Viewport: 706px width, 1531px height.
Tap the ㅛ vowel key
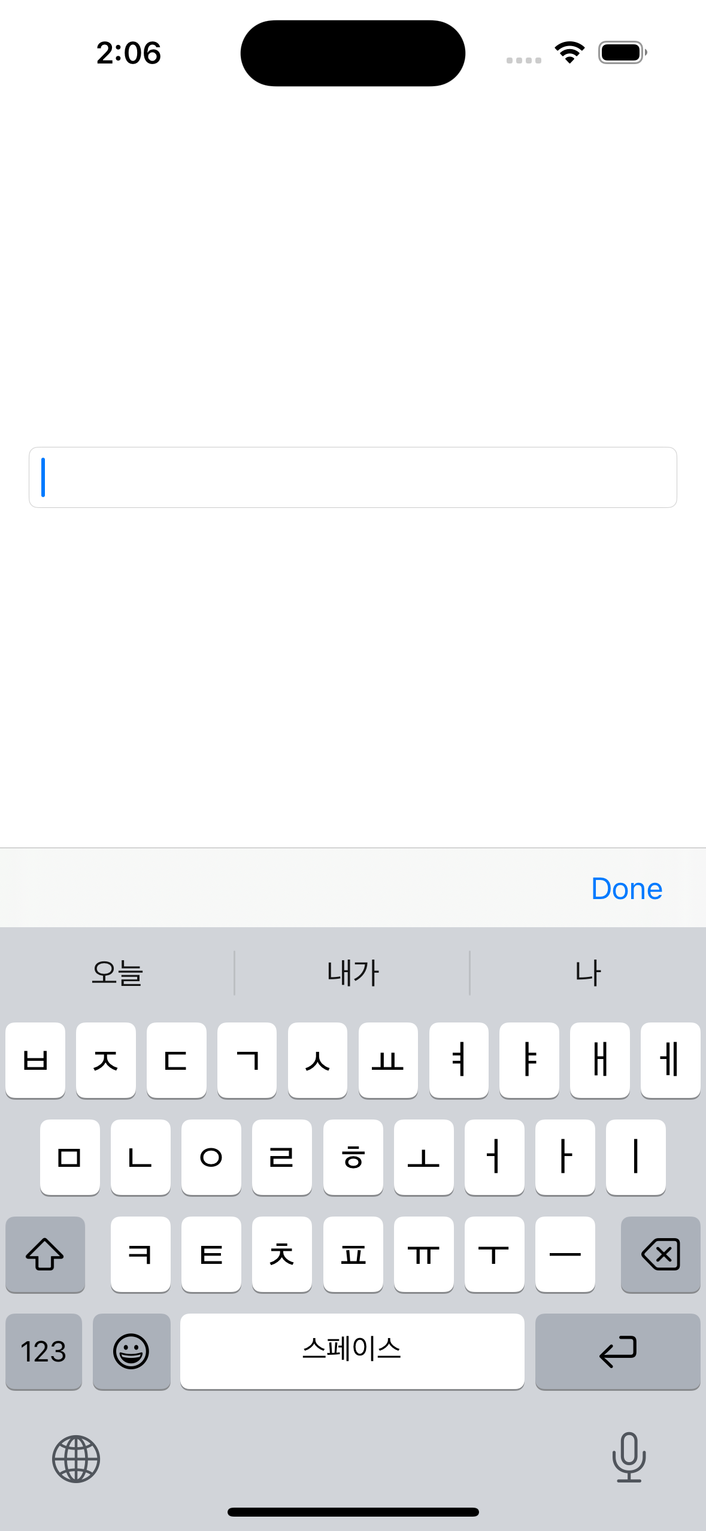pos(388,1060)
